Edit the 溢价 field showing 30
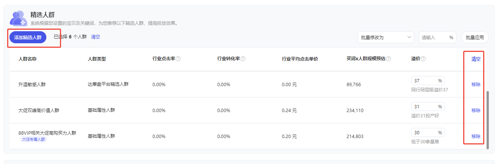499x164 pixels. (424, 133)
